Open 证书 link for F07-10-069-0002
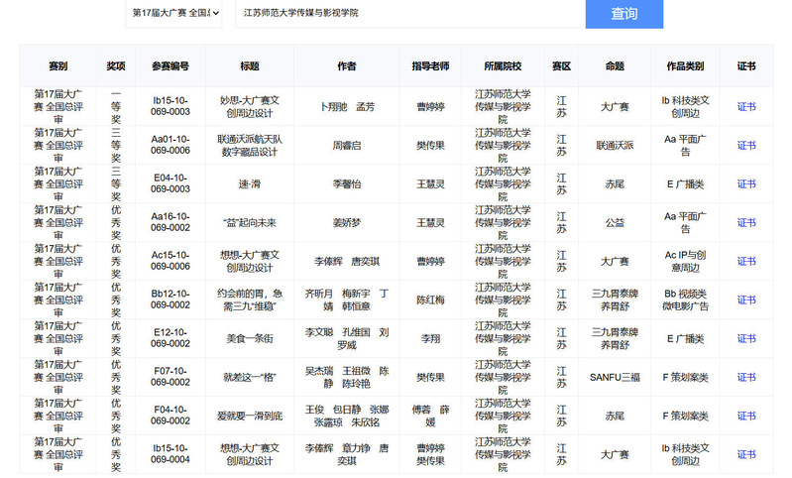The height and width of the screenshot is (478, 792). coord(745,377)
